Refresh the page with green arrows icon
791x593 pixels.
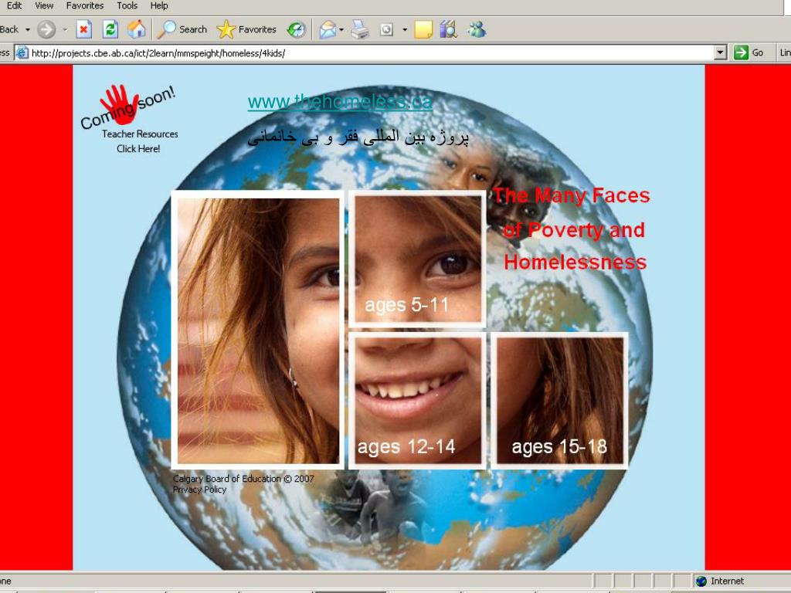tap(110, 29)
